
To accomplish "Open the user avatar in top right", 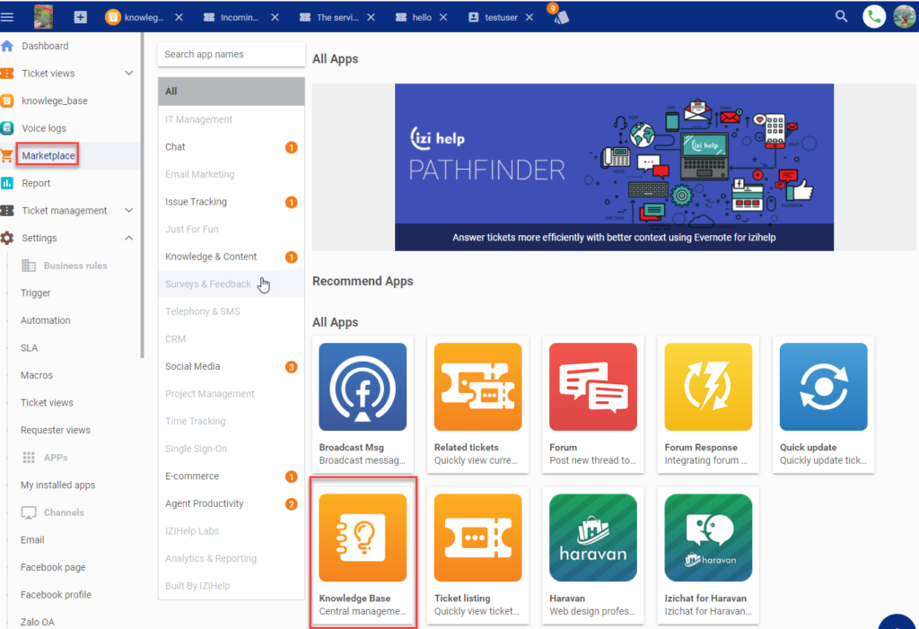I will coord(905,16).
